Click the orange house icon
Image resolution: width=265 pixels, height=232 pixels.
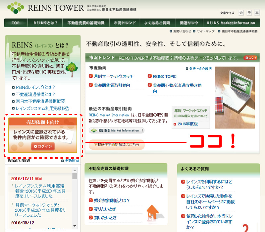(x=153, y=213)
